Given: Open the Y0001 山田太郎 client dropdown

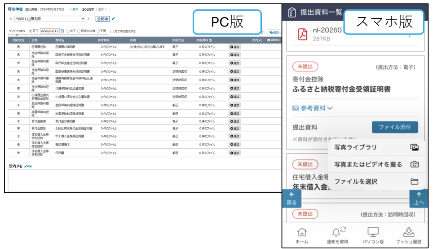Looking at the screenshot, I should coord(49,19).
